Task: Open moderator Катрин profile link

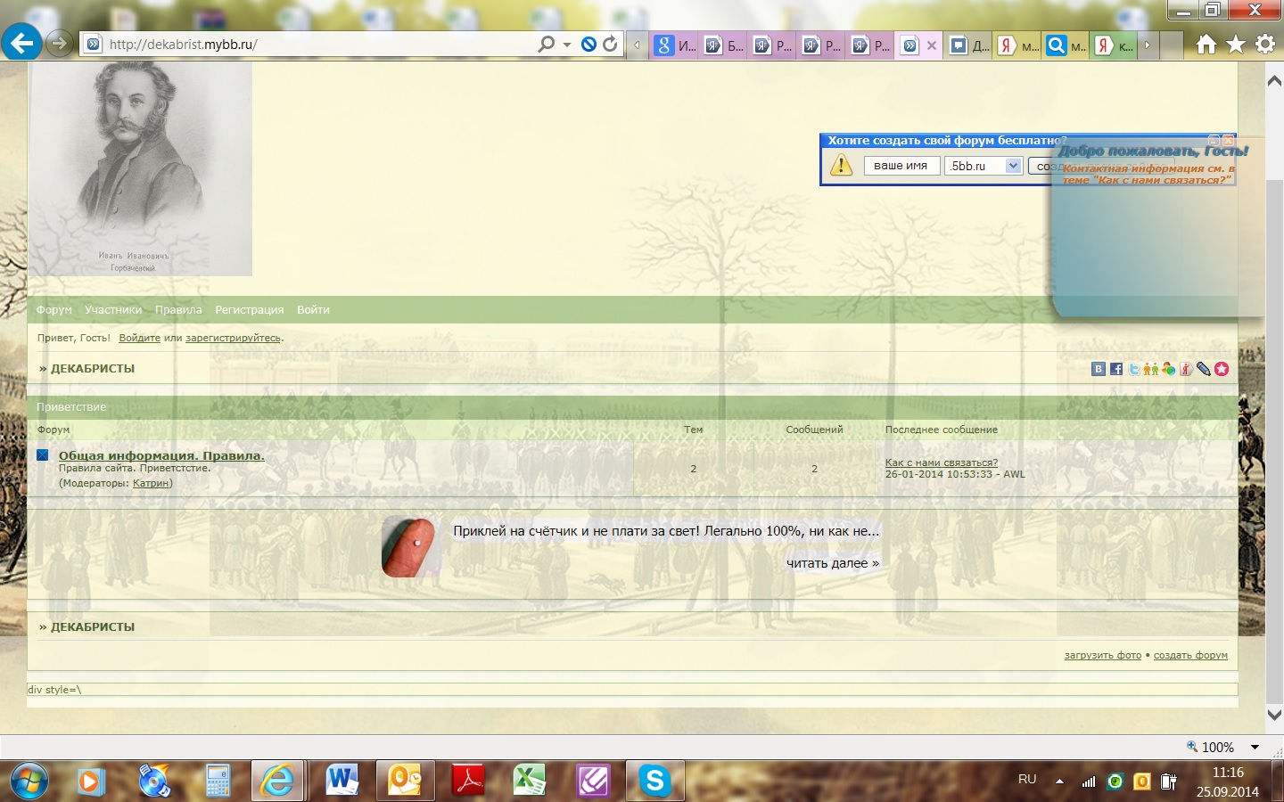Action: pos(151,483)
